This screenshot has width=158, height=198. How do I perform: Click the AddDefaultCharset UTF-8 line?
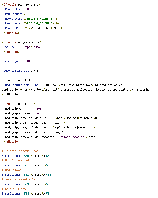point(20,71)
